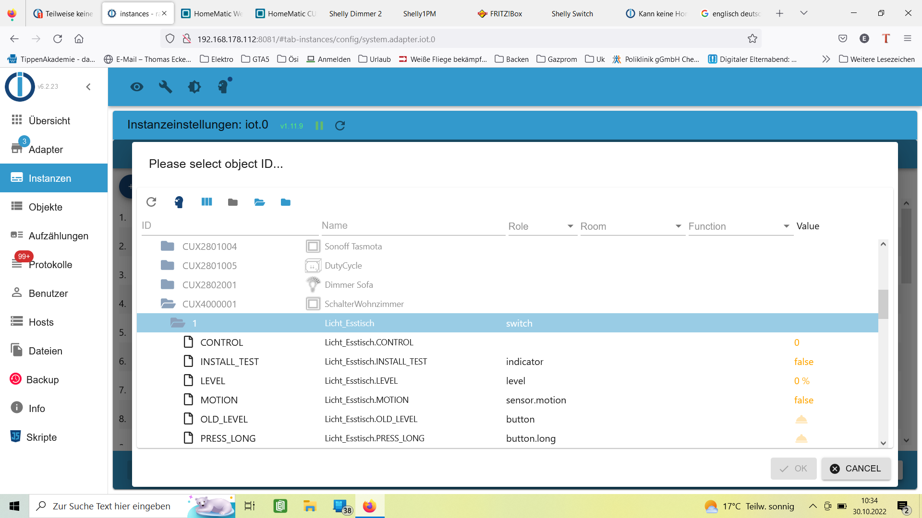Reload iot.0 instance with refresh icon
Viewport: 922px width, 518px height.
(x=340, y=126)
